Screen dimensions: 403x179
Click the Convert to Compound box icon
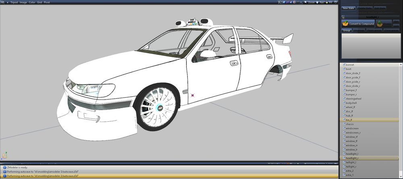345,24
